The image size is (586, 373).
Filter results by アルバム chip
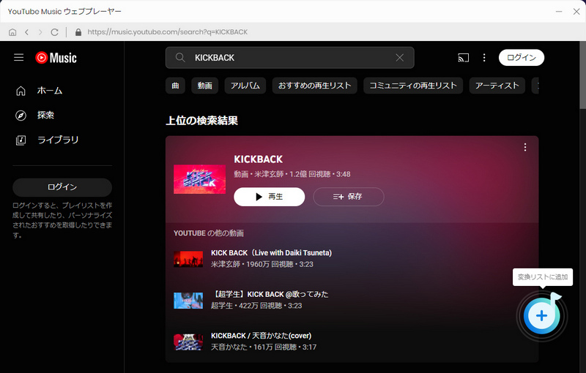coord(245,86)
